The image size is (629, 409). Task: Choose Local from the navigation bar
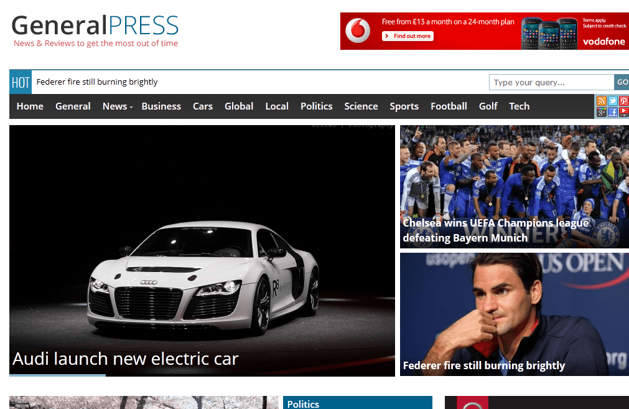(277, 106)
